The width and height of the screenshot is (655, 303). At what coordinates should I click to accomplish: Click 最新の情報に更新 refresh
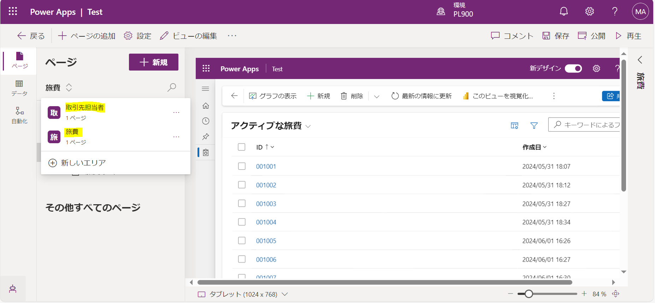click(421, 96)
